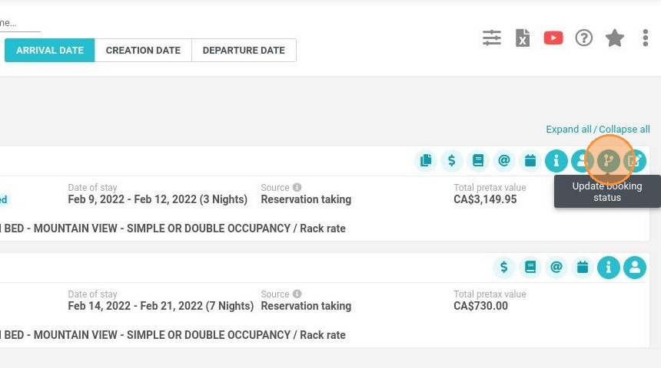Export list to Excel file icon
661x368 pixels.
click(x=523, y=38)
